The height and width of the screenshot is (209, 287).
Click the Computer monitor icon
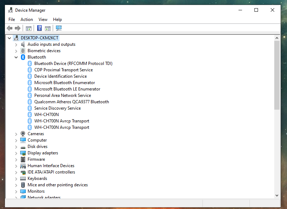coord(23,140)
